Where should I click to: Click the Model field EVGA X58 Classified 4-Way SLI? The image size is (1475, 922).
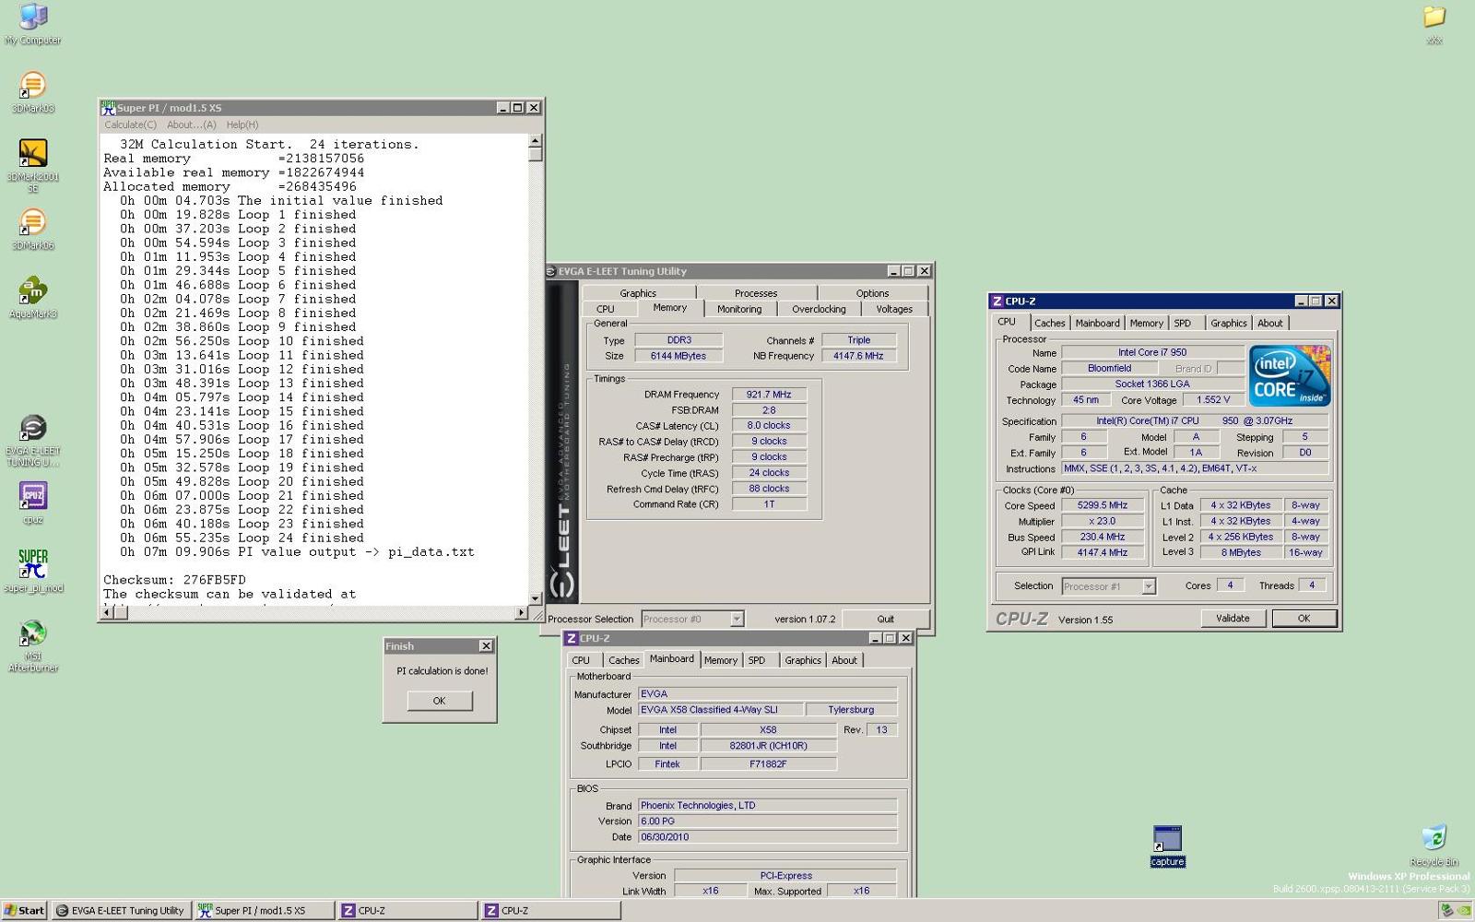click(719, 710)
